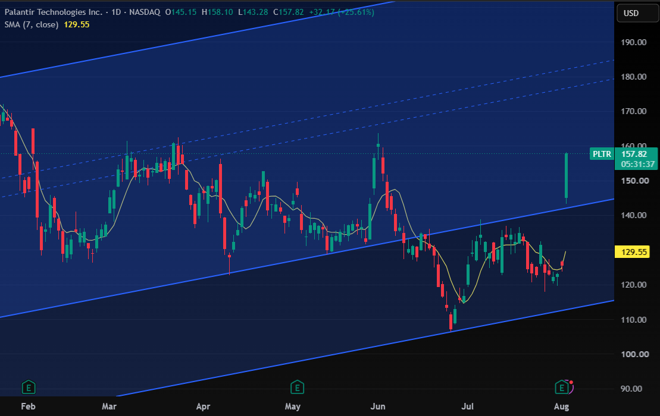Image resolution: width=660 pixels, height=416 pixels.
Task: Click the PLTR price label tag
Action: click(x=602, y=154)
